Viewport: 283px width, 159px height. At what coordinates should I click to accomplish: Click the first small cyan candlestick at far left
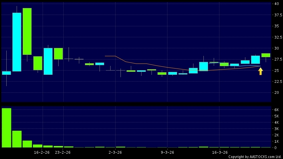pyautogui.click(x=6, y=73)
